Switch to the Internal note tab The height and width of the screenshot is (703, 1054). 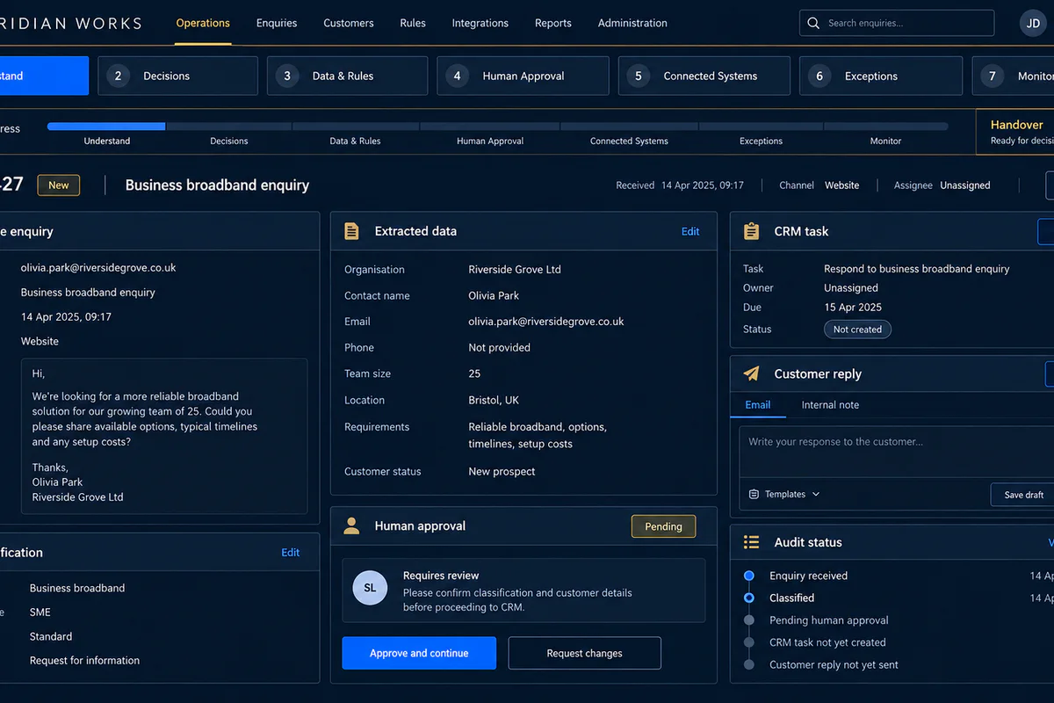830,405
